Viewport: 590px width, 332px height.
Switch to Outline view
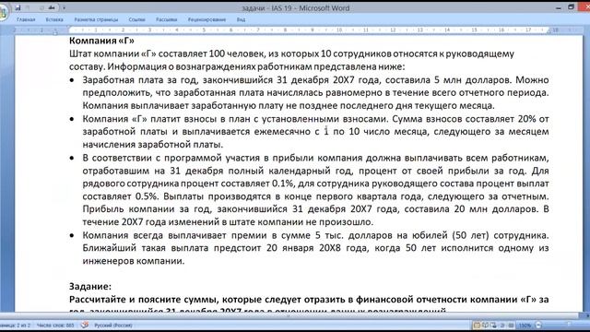click(501, 326)
